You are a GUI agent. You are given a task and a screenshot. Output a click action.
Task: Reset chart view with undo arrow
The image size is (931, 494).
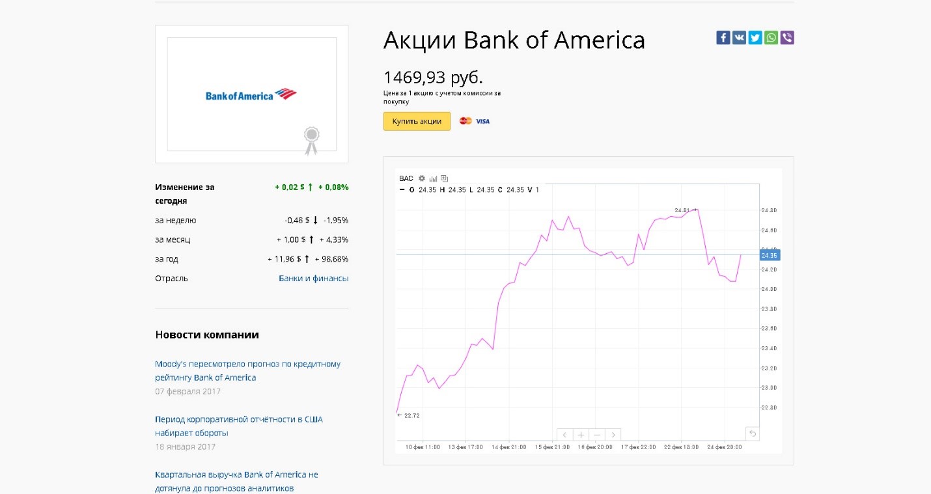pos(753,434)
